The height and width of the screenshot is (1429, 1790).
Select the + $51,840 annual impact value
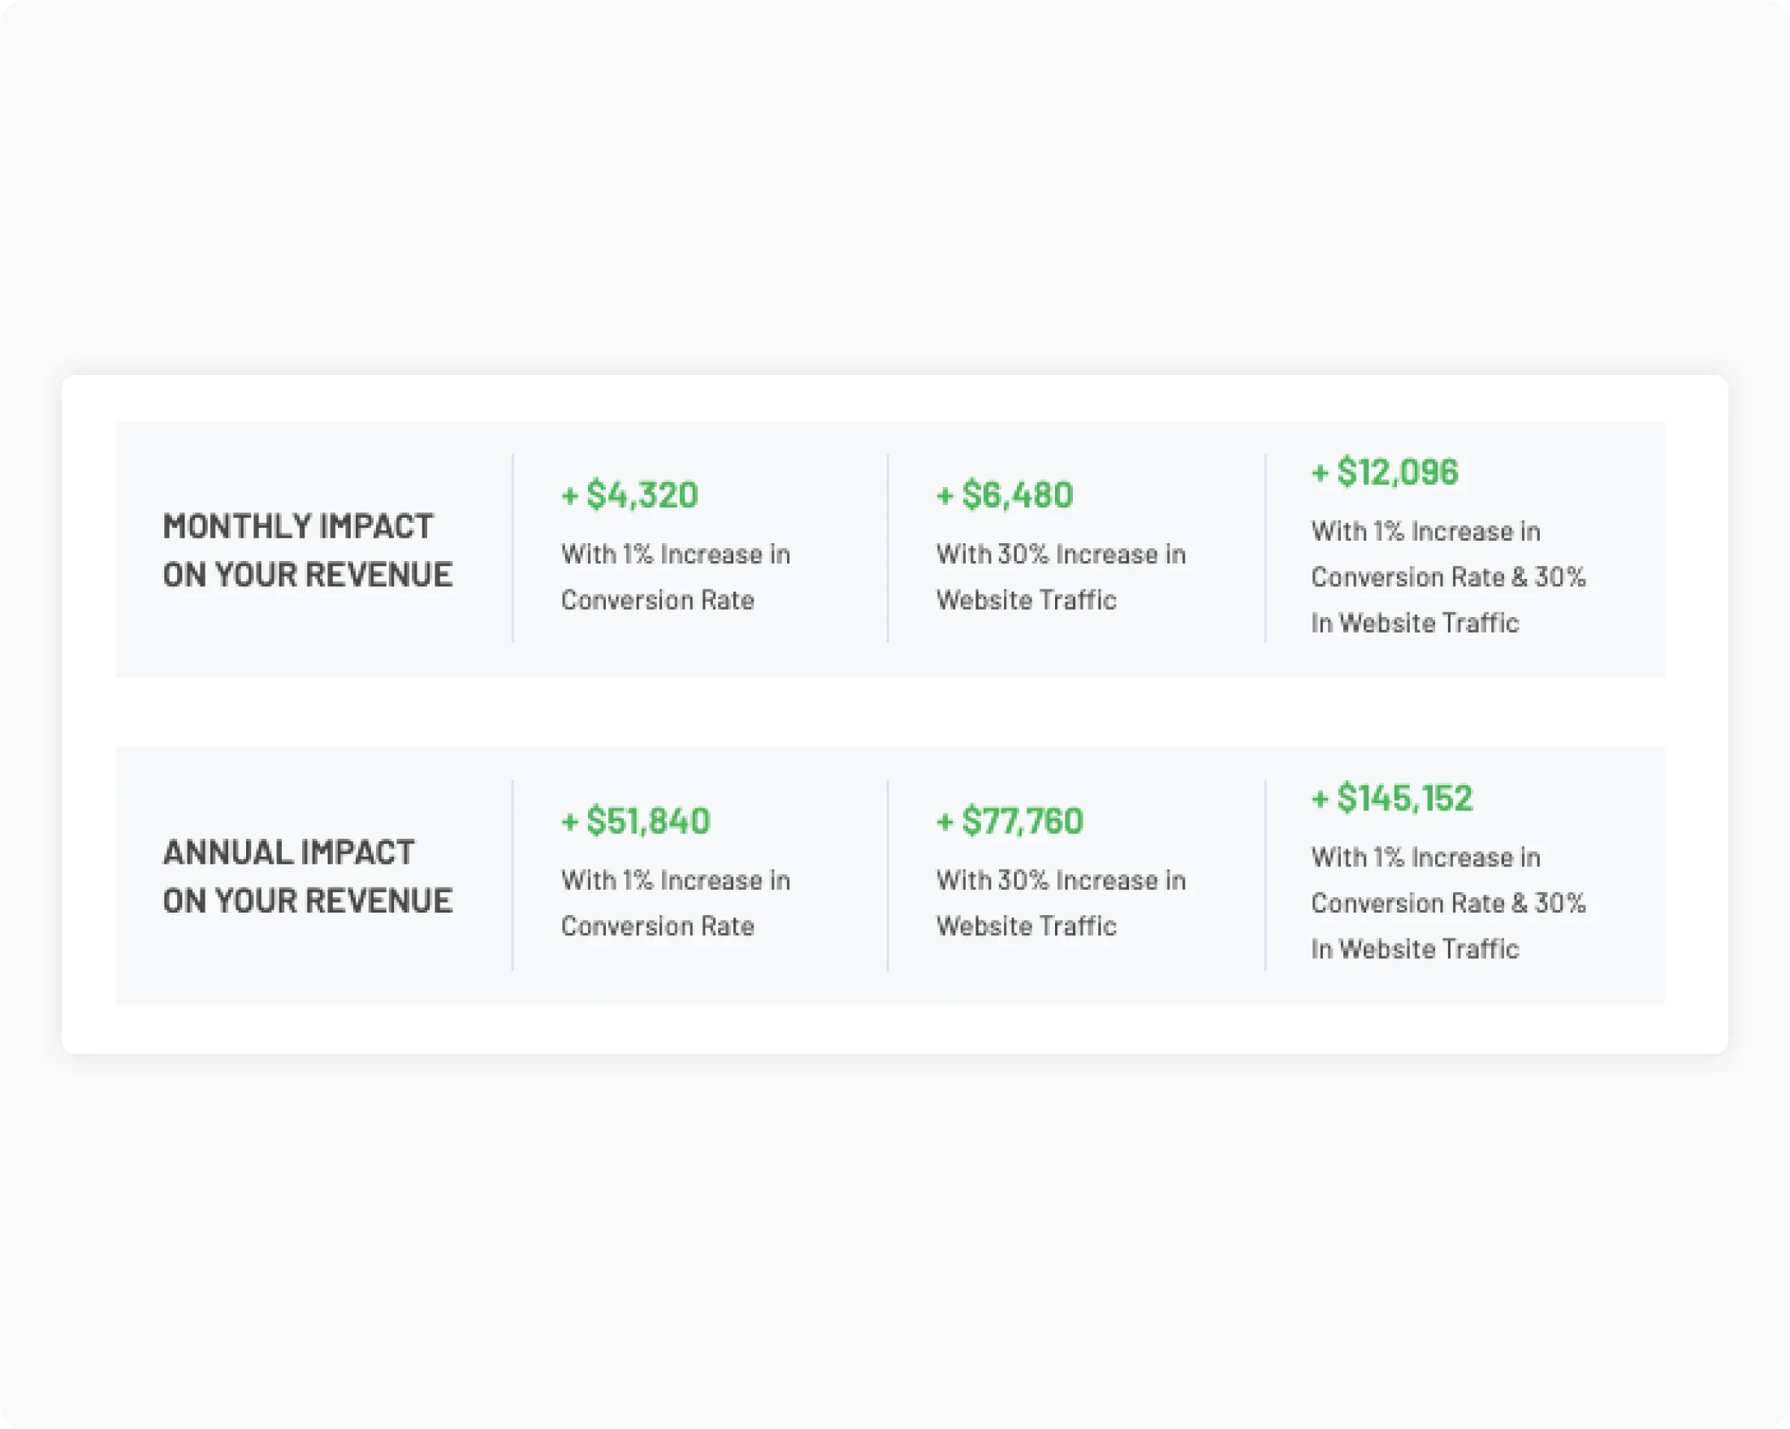coord(635,822)
